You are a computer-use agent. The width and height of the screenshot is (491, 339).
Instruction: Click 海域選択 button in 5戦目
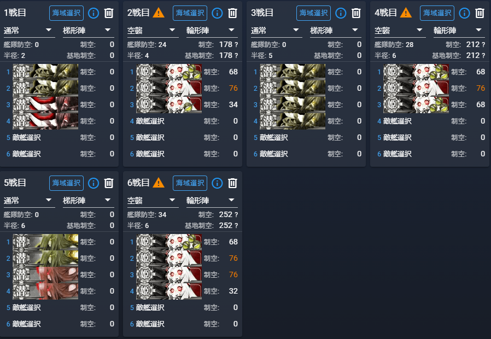tap(66, 183)
